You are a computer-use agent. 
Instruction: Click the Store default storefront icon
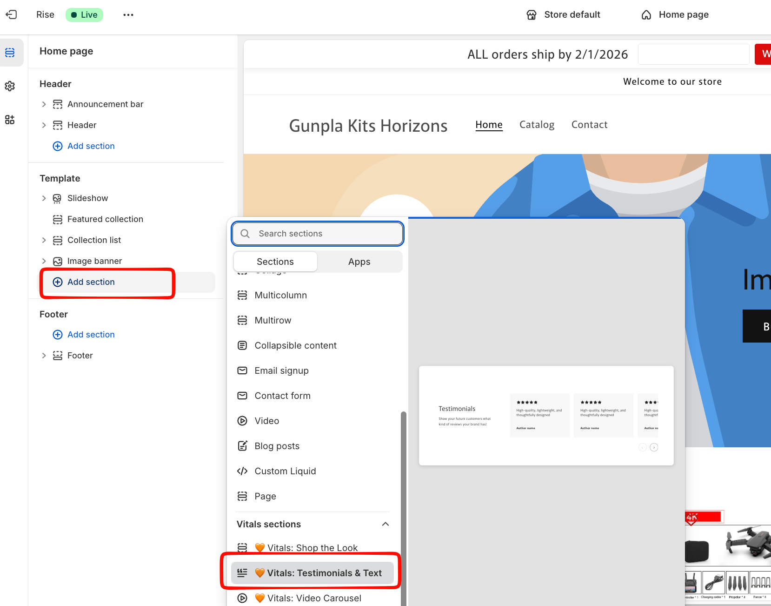click(x=532, y=15)
